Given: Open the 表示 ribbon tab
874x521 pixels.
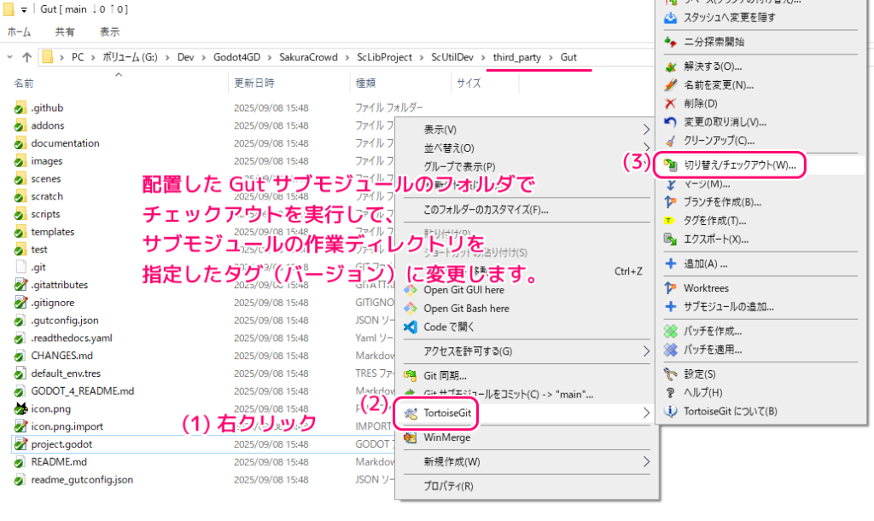Looking at the screenshot, I should [109, 32].
